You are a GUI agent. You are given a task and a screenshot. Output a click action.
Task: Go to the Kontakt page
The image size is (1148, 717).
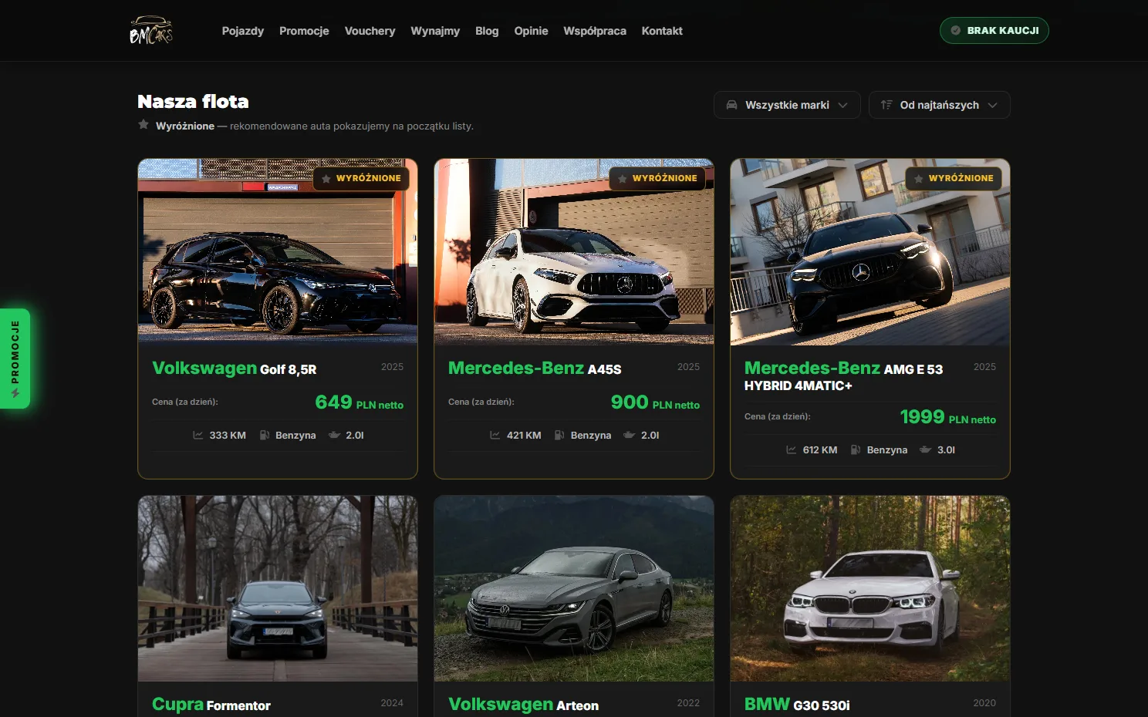pyautogui.click(x=662, y=31)
